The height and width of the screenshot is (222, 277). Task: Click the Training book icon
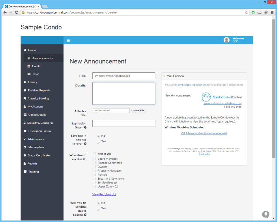coord(25,172)
